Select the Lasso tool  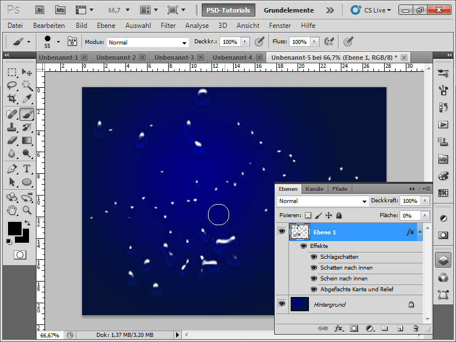point(12,85)
